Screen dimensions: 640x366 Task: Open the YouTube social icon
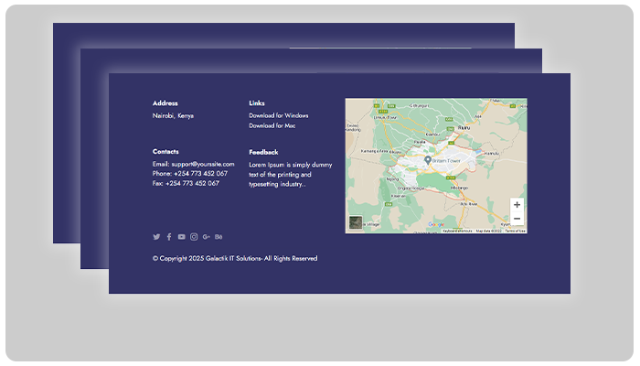182,237
